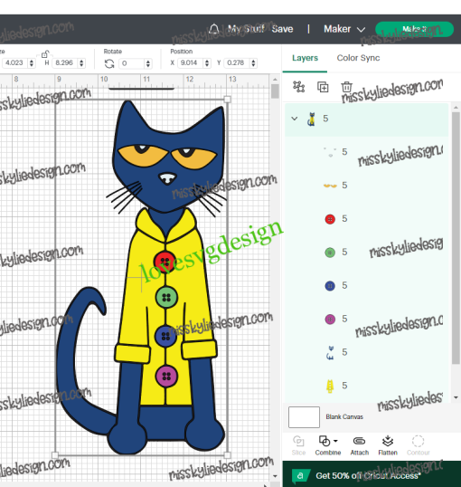The width and height of the screenshot is (461, 487).
Task: Click the selection top-right corner handle
Action: point(227,100)
